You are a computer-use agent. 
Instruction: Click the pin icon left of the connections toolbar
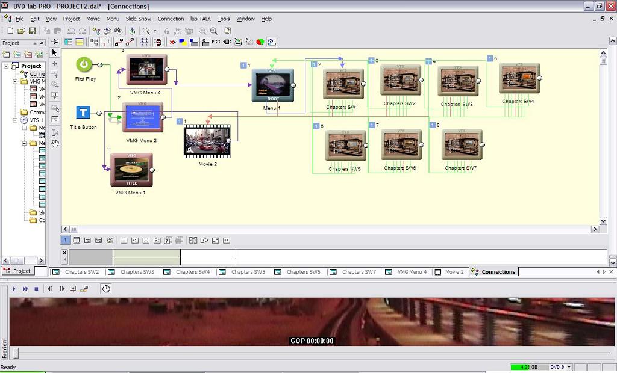tap(55, 42)
